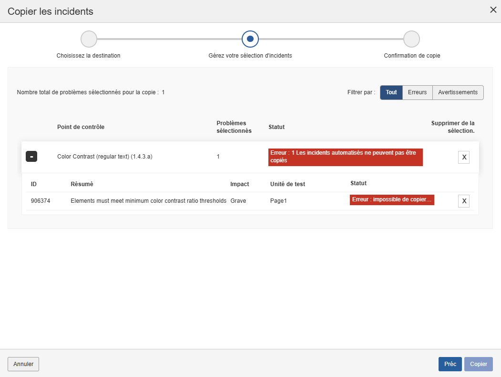Click the Point de contrôle column header
This screenshot has height=377, width=501.
coord(81,127)
